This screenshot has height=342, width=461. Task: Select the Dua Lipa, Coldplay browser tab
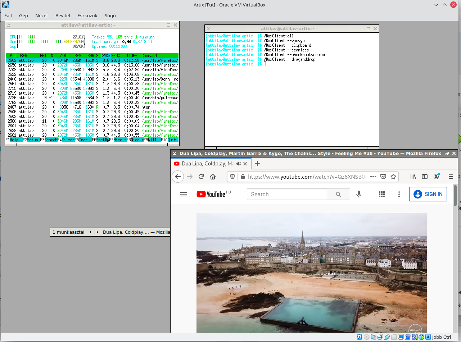211,164
